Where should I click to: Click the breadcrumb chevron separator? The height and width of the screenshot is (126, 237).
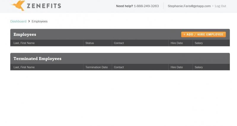tap(29, 21)
